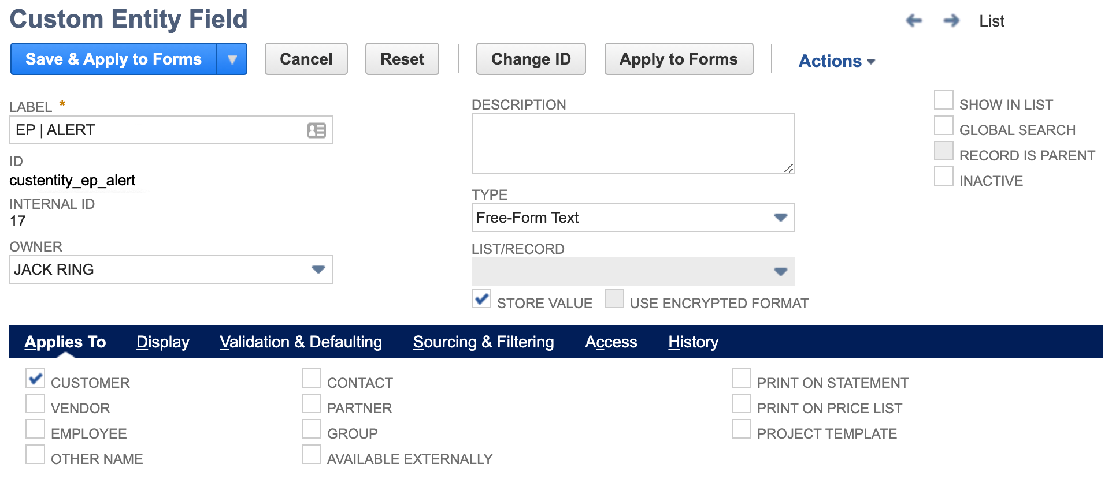This screenshot has height=479, width=1112.
Task: Click the next record right arrow
Action: [x=951, y=21]
